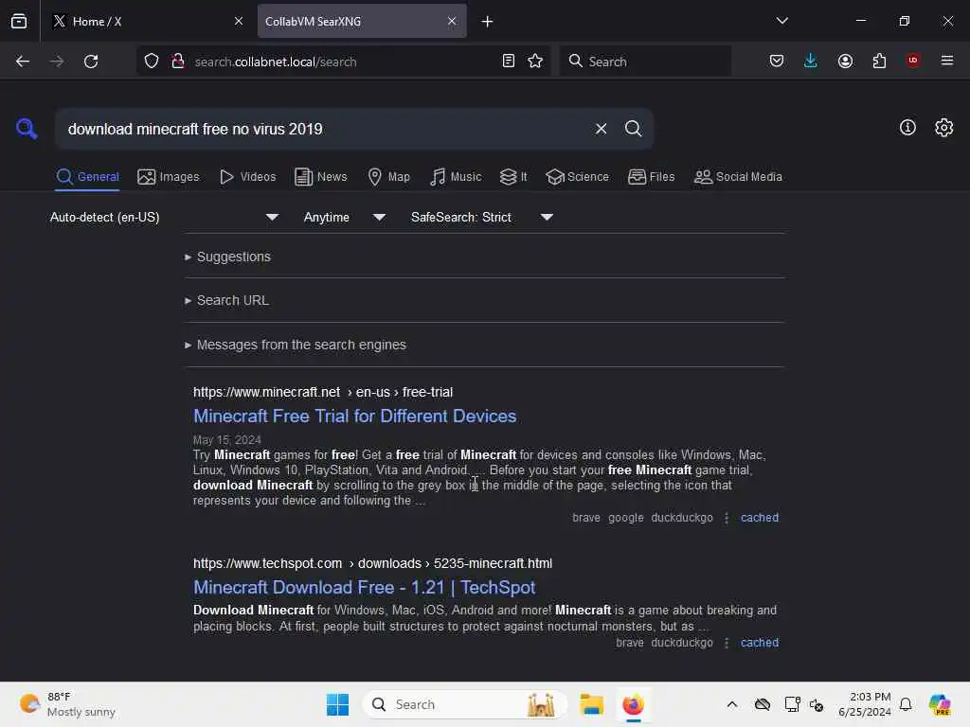Select the Music category tab

click(x=456, y=177)
